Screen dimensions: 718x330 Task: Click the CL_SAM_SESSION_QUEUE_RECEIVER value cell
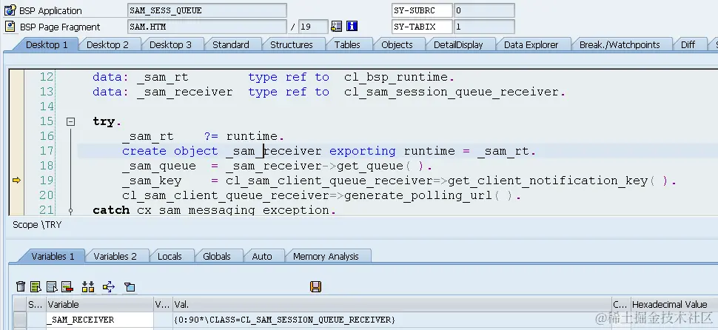tap(392, 320)
